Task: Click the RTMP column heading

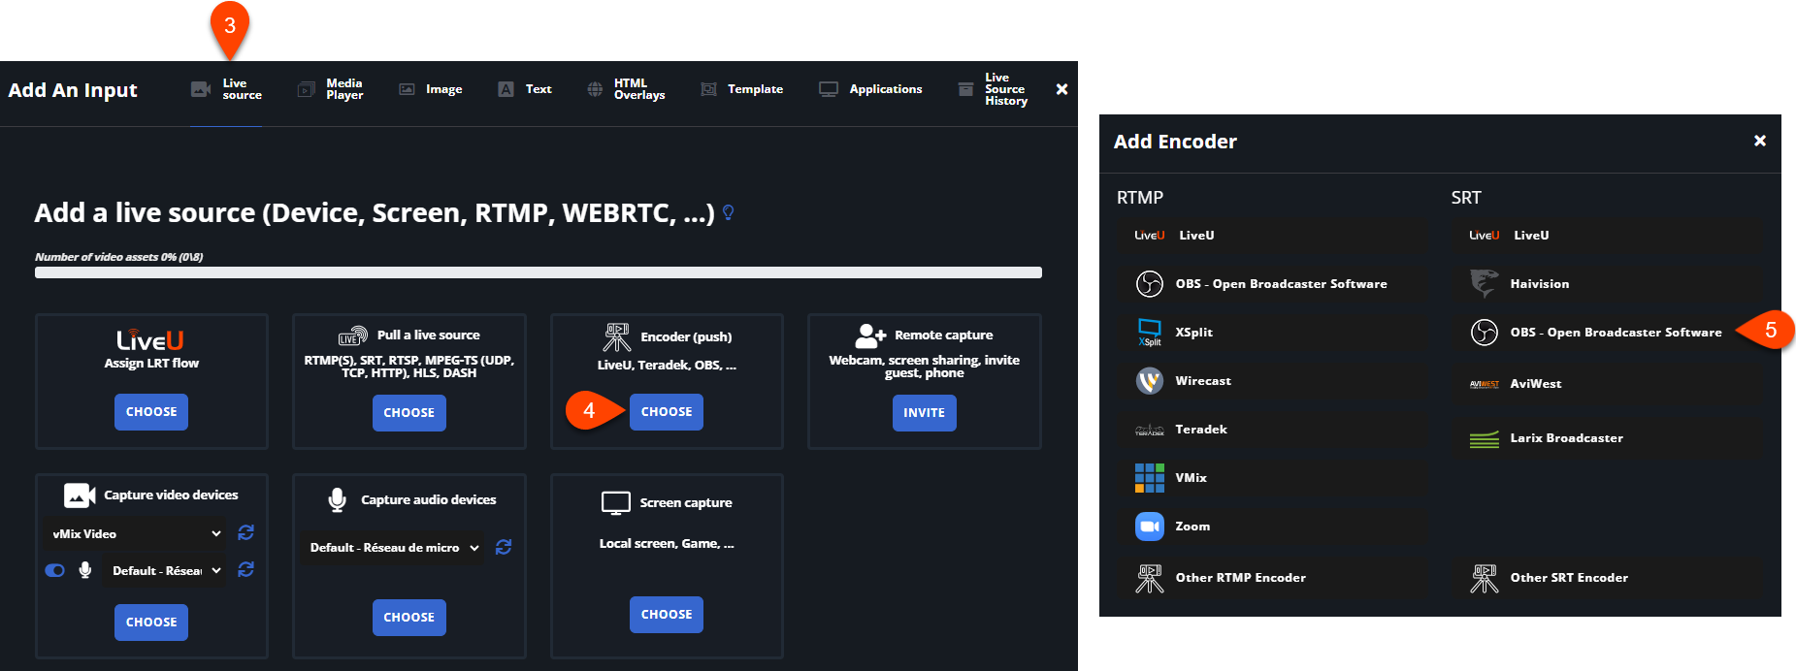Action: (1140, 198)
